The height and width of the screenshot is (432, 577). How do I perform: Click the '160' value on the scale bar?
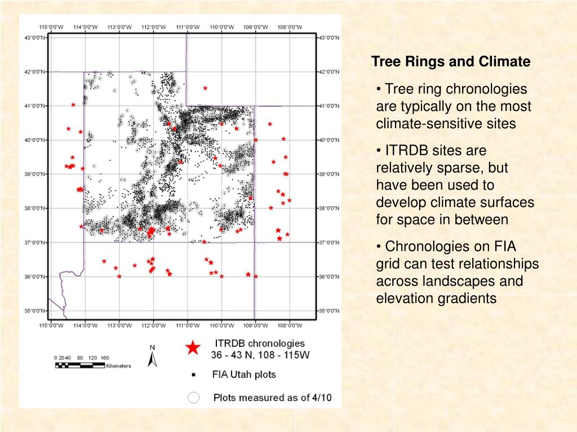pos(105,358)
